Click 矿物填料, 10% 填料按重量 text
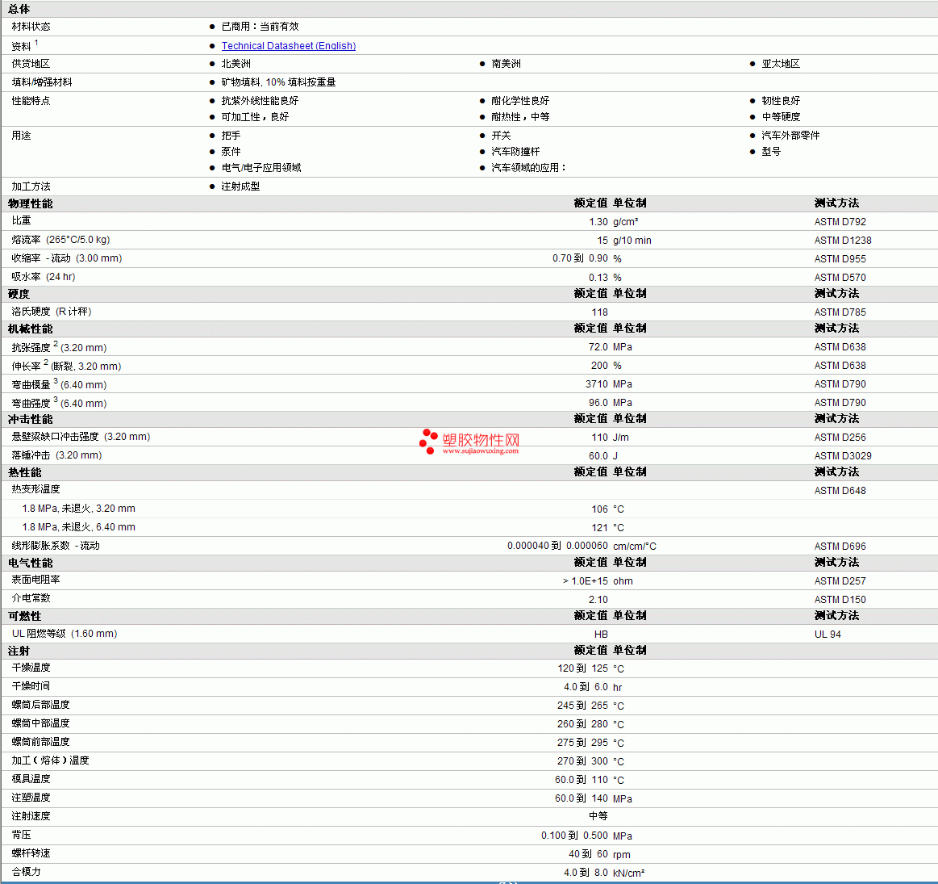Viewport: 938px width, 884px height. [279, 82]
